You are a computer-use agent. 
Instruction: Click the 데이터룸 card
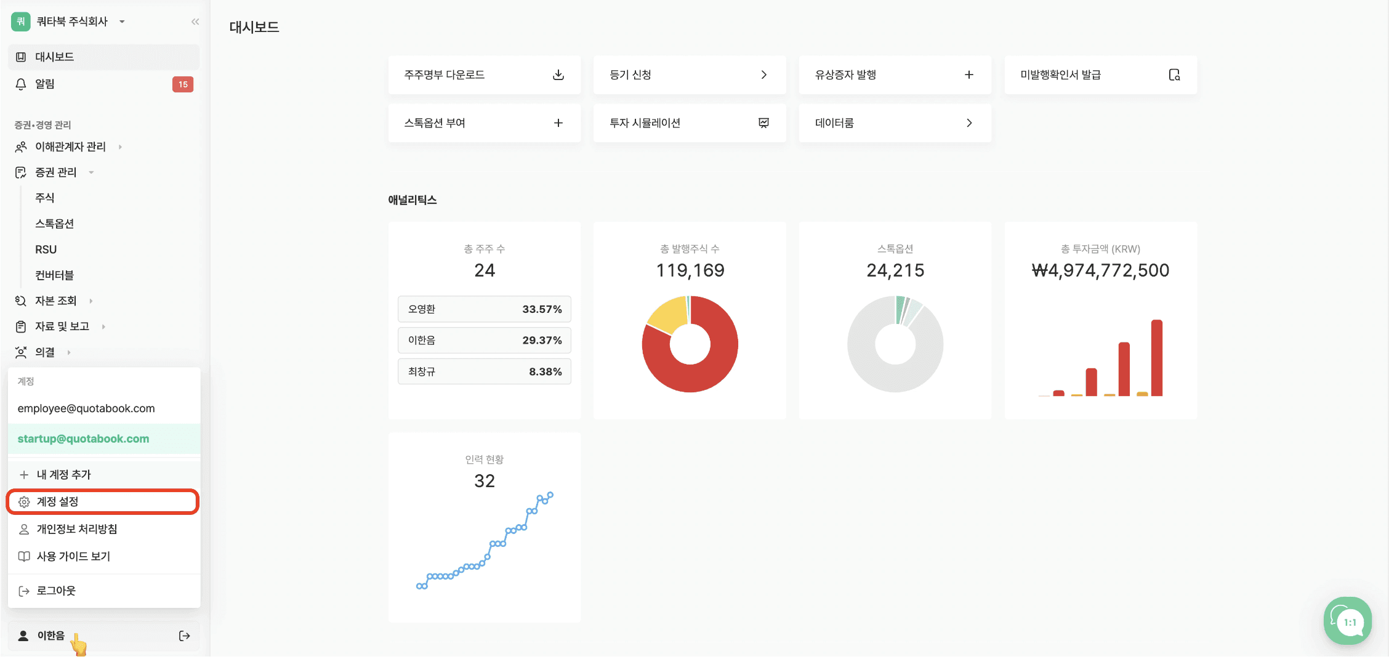(895, 123)
